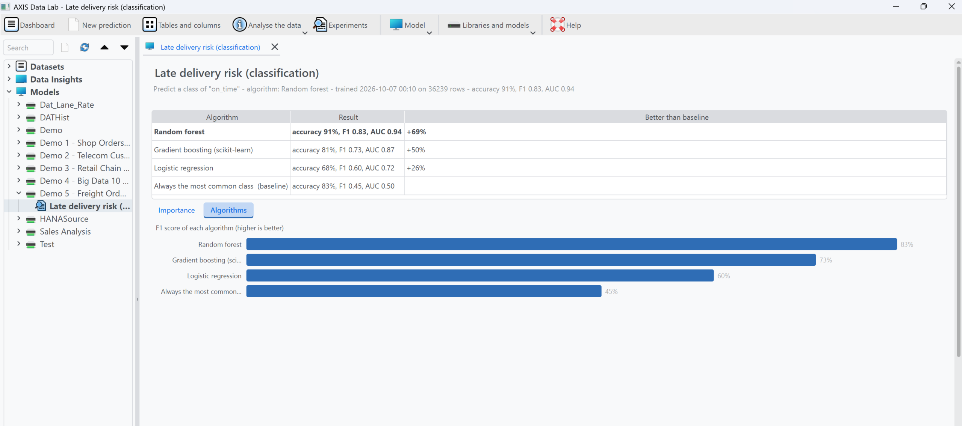Select Demo 3 - Retail Chain item
The width and height of the screenshot is (962, 426).
pyautogui.click(x=85, y=169)
